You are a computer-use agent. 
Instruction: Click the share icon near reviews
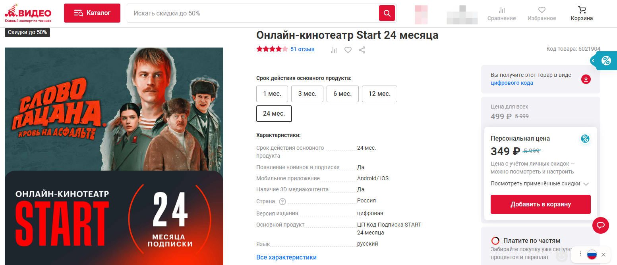[362, 50]
